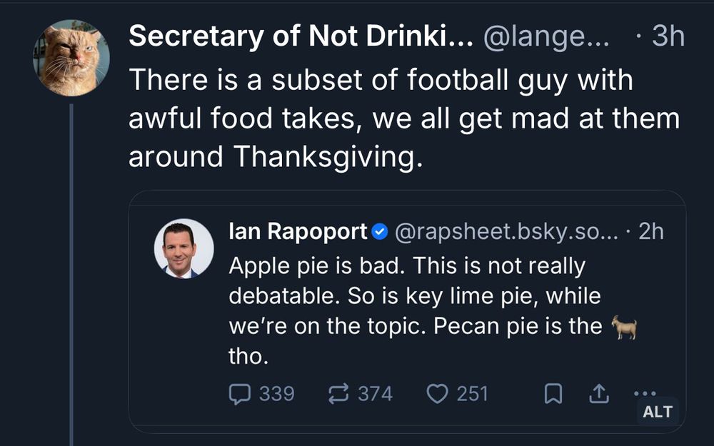The width and height of the screenshot is (714, 446).
Task: Open the three-dot more options menu
Action: 644,393
